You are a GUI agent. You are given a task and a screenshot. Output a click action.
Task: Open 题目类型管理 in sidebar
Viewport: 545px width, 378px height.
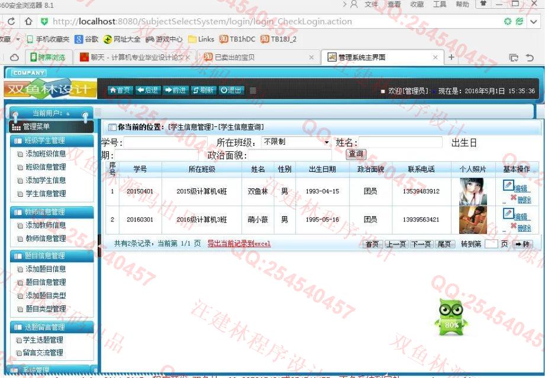click(x=46, y=309)
